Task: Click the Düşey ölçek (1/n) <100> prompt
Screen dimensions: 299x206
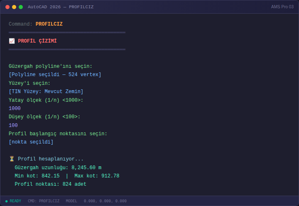Action: click(44, 117)
